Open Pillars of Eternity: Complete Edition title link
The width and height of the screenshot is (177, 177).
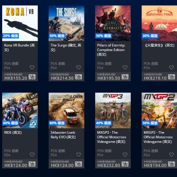click(111, 50)
